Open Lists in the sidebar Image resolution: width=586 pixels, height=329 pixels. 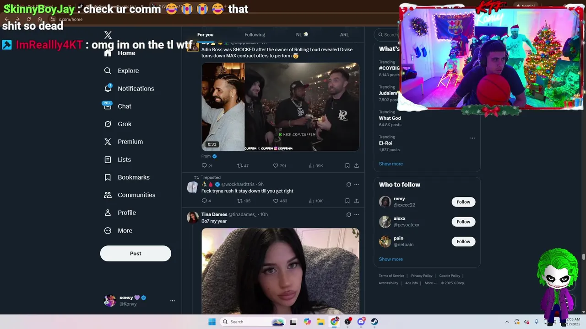tap(118, 159)
